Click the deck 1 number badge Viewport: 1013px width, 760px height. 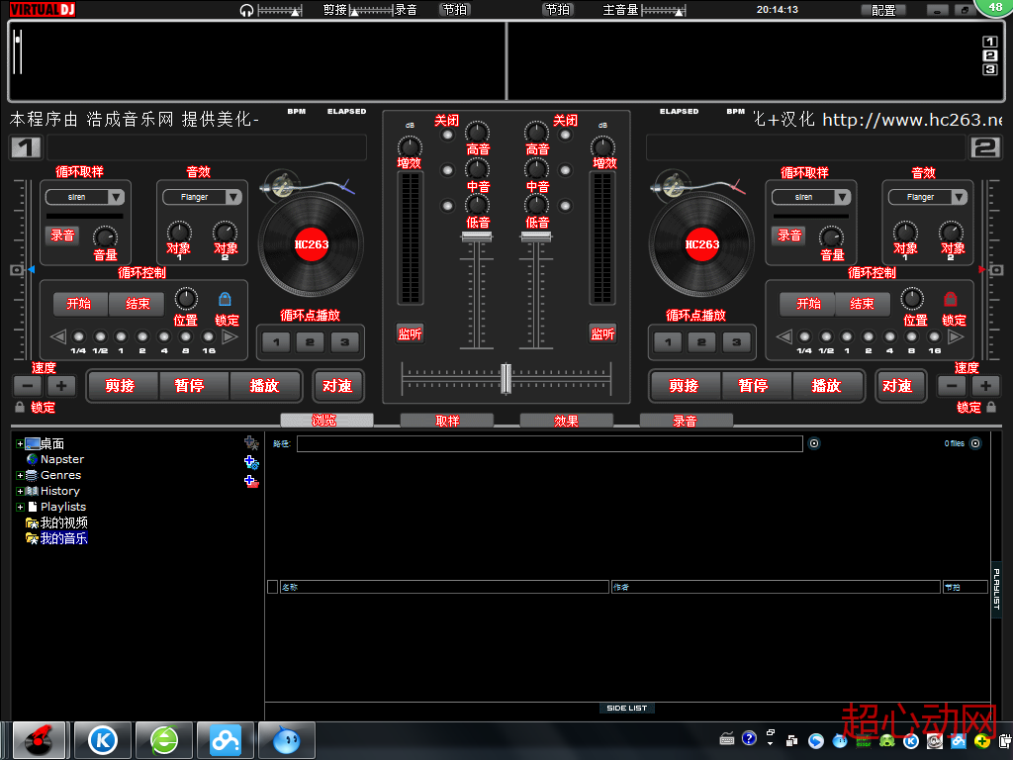coord(26,148)
